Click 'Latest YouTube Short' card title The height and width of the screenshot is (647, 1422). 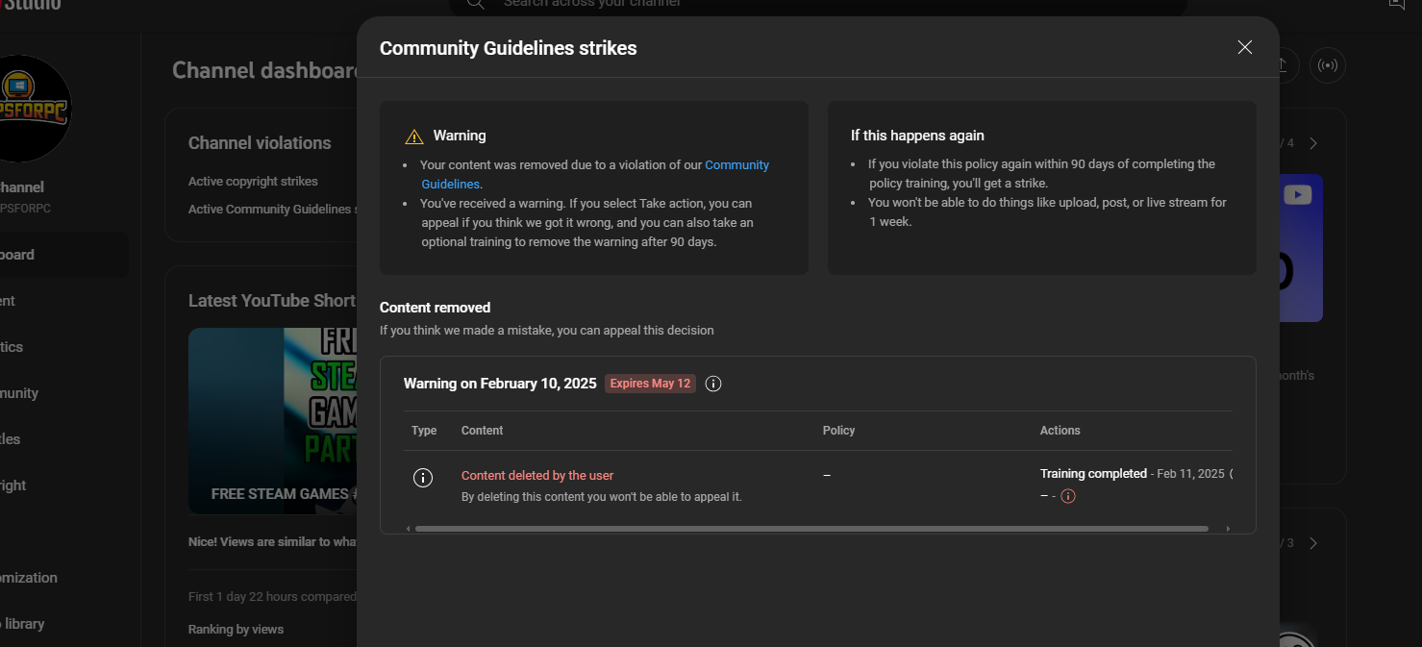[272, 301]
